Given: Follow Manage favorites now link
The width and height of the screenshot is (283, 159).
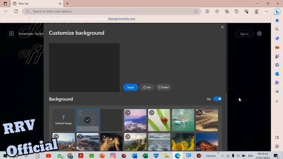Looking at the screenshot, I should (x=122, y=19).
